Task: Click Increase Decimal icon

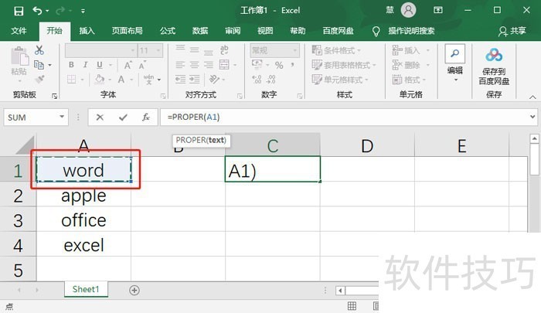Action: [257, 80]
